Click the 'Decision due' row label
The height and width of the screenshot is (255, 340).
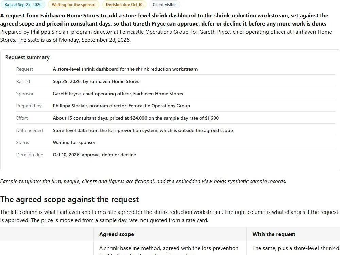pyautogui.click(x=30, y=155)
